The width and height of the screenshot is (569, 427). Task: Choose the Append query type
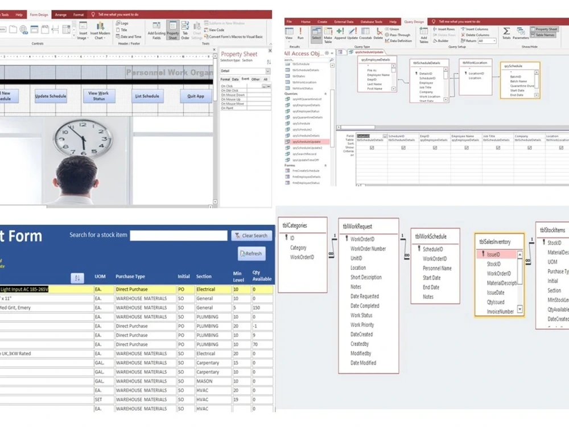340,34
